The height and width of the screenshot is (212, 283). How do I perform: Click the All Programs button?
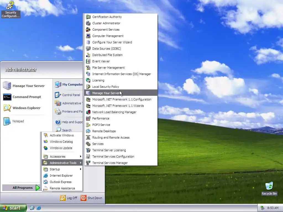click(x=21, y=188)
